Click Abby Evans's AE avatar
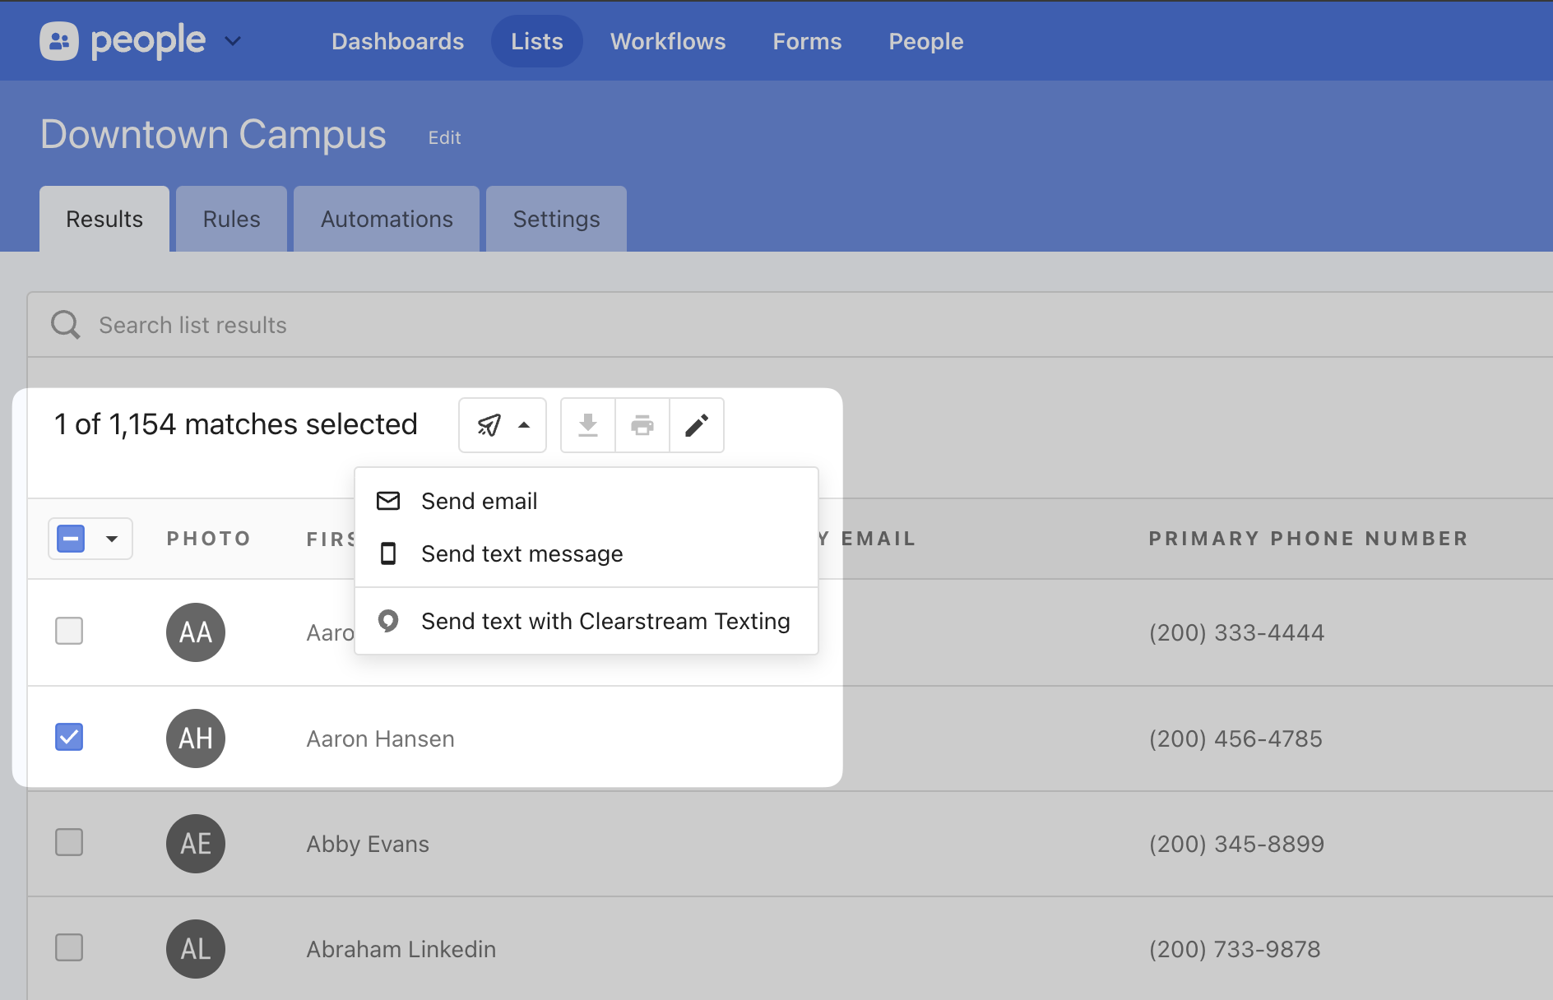The width and height of the screenshot is (1553, 1000). point(196,844)
